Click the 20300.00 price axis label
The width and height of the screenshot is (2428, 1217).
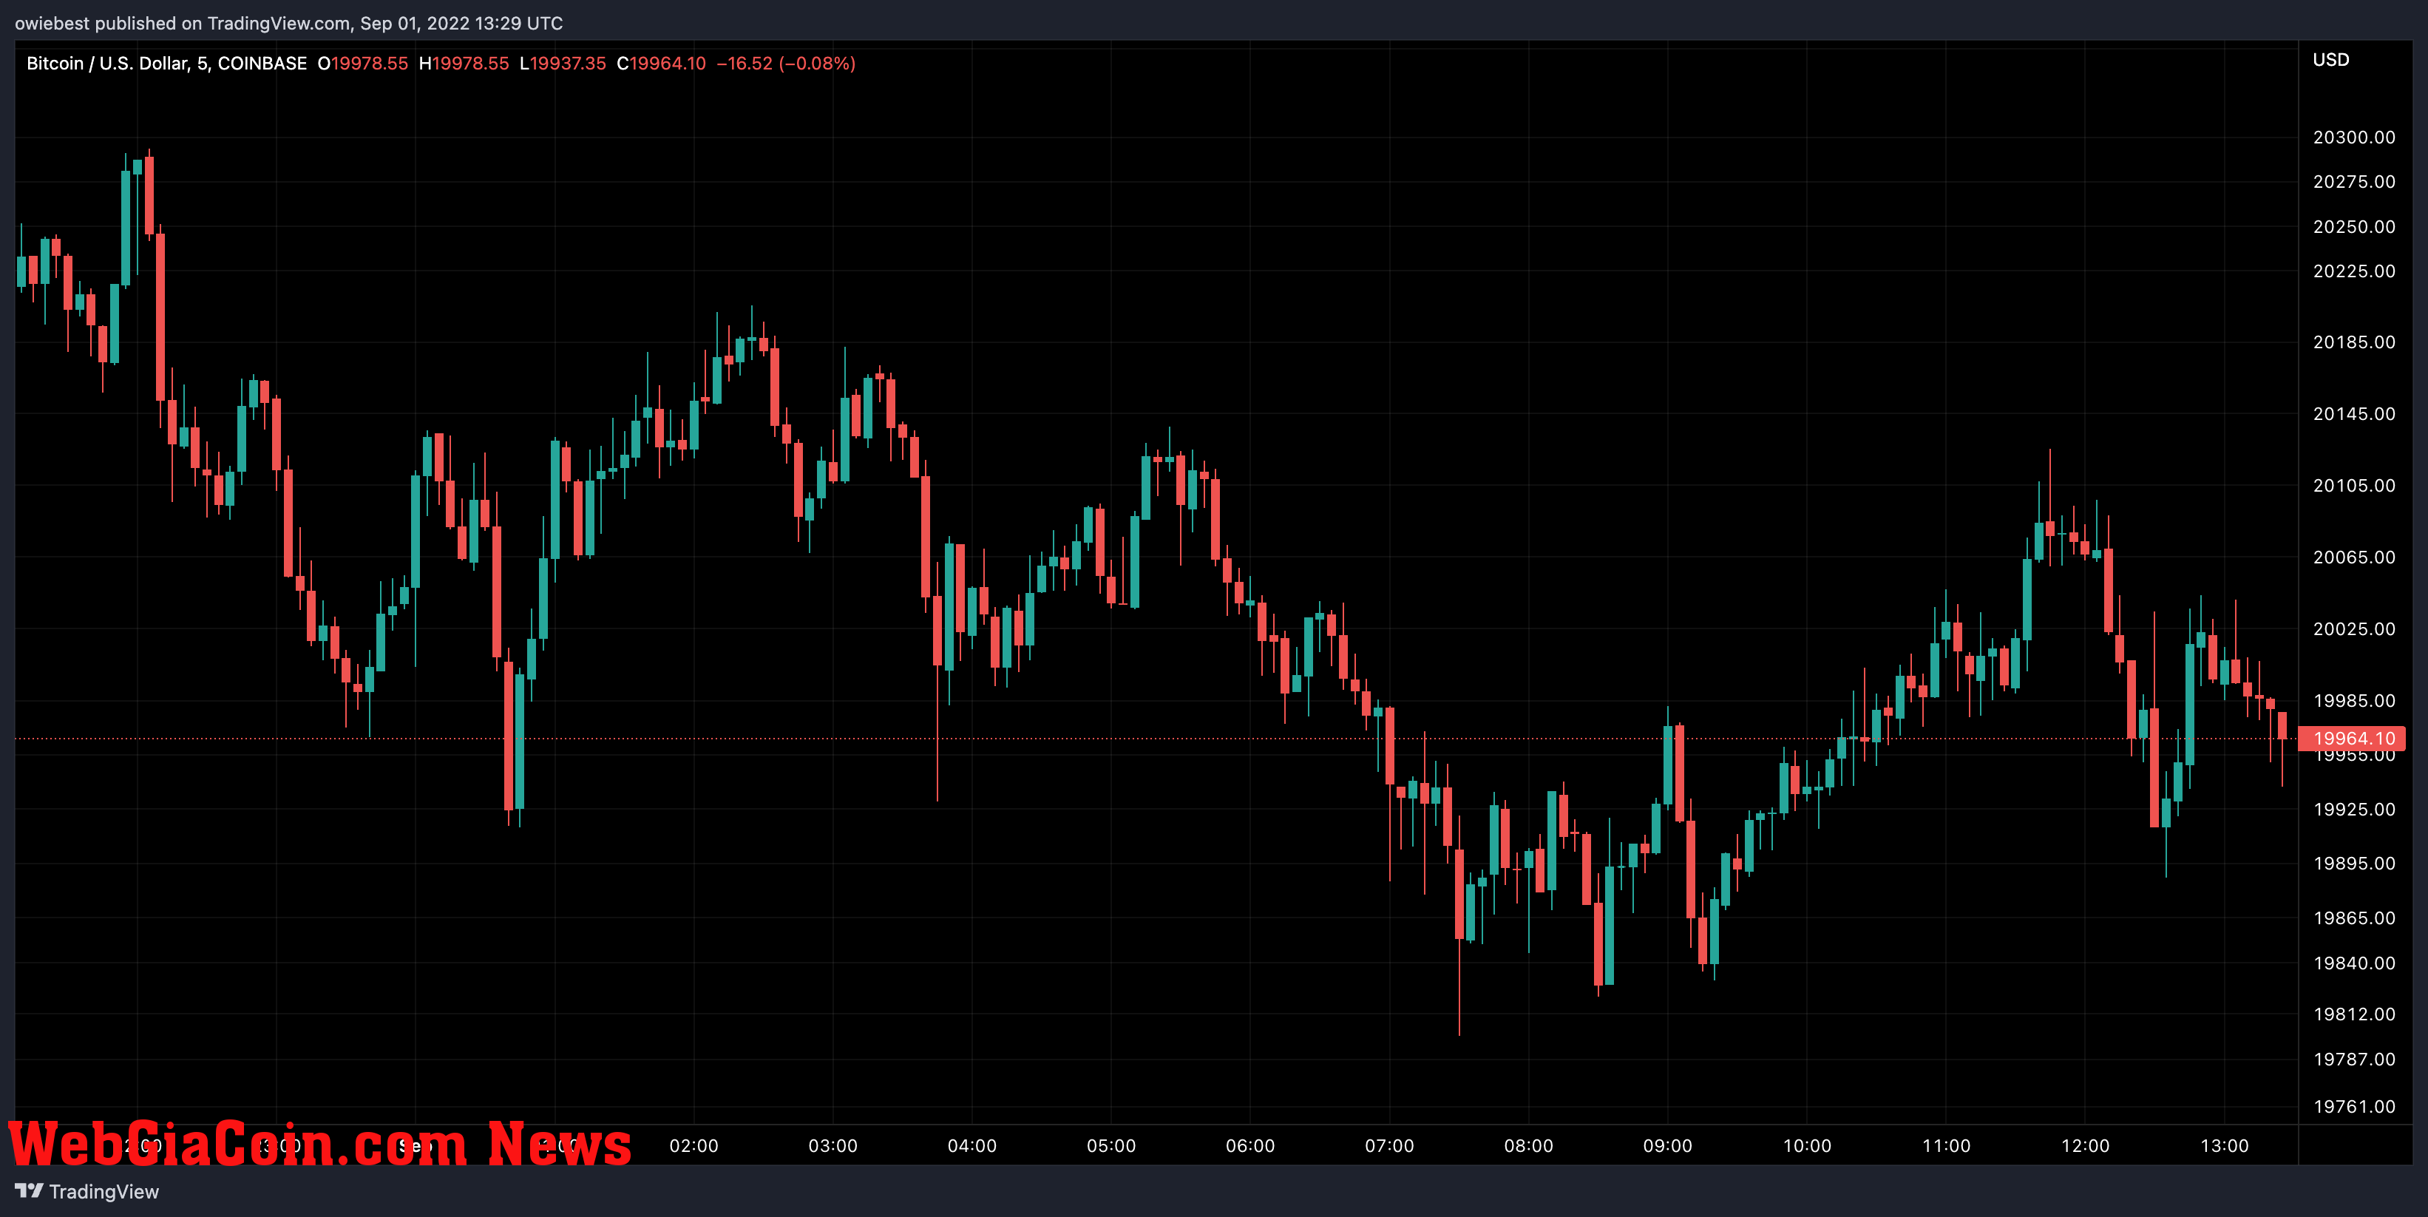pos(2353,138)
